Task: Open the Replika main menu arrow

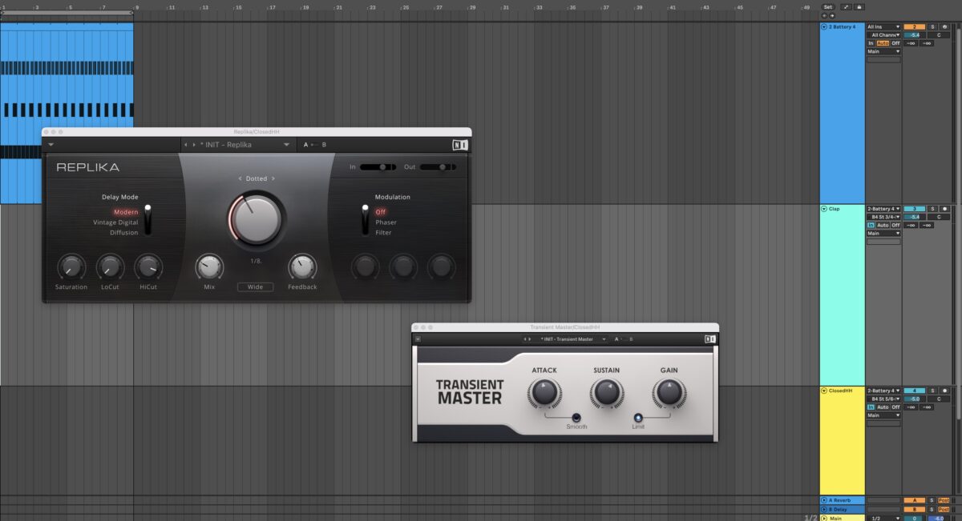Action: (x=51, y=145)
